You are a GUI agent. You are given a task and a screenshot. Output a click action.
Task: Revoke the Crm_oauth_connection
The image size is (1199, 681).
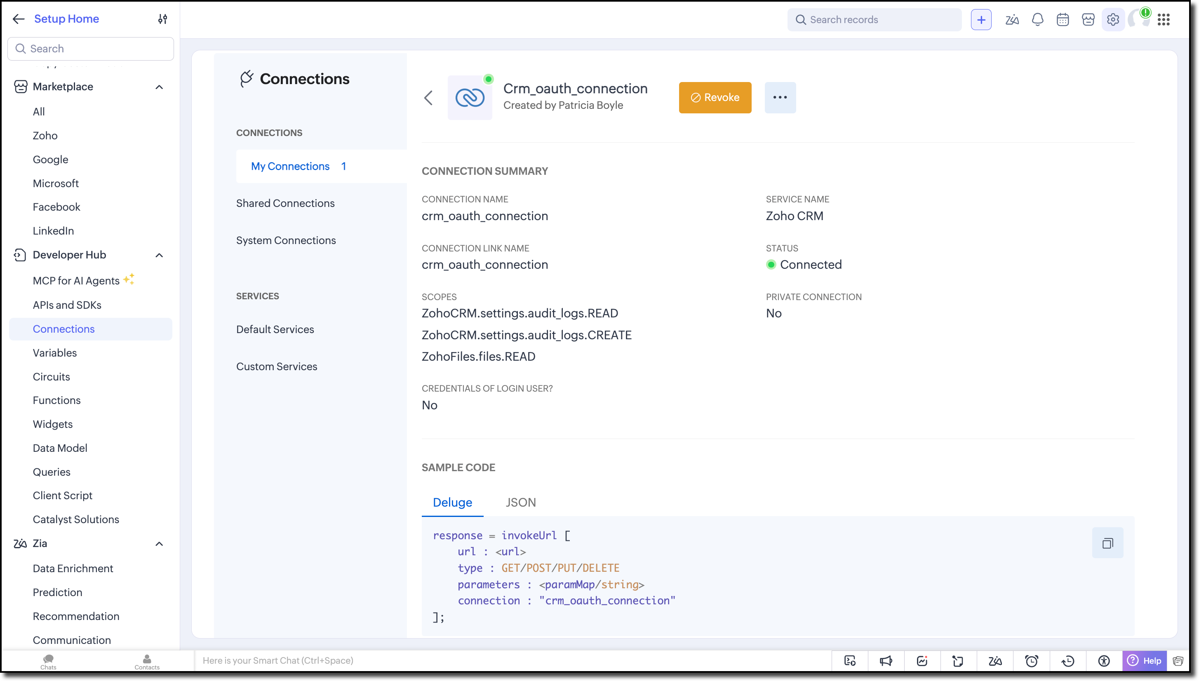pyautogui.click(x=715, y=97)
